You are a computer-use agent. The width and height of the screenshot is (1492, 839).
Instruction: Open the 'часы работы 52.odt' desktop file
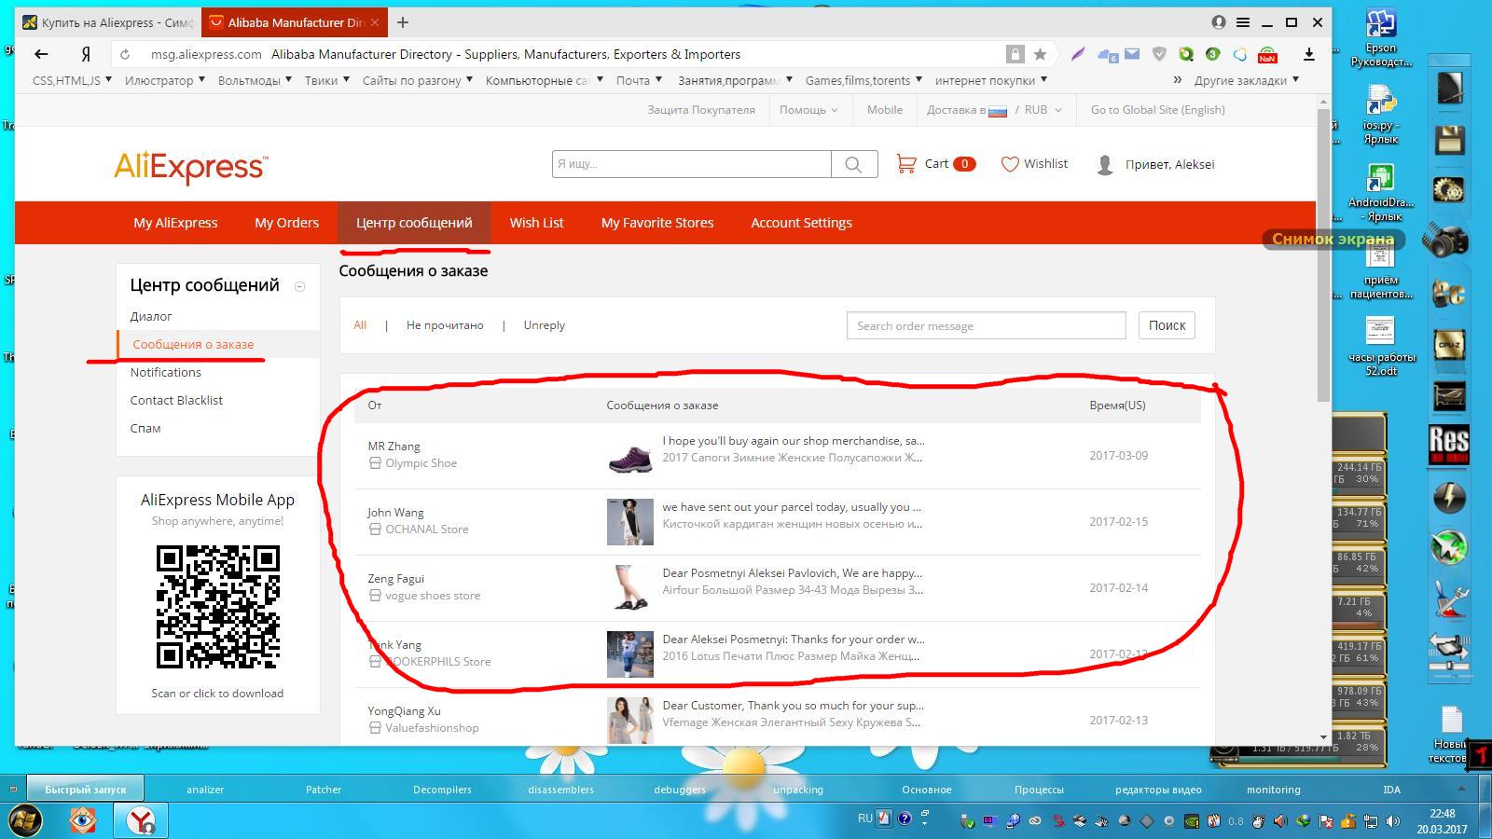coord(1381,347)
